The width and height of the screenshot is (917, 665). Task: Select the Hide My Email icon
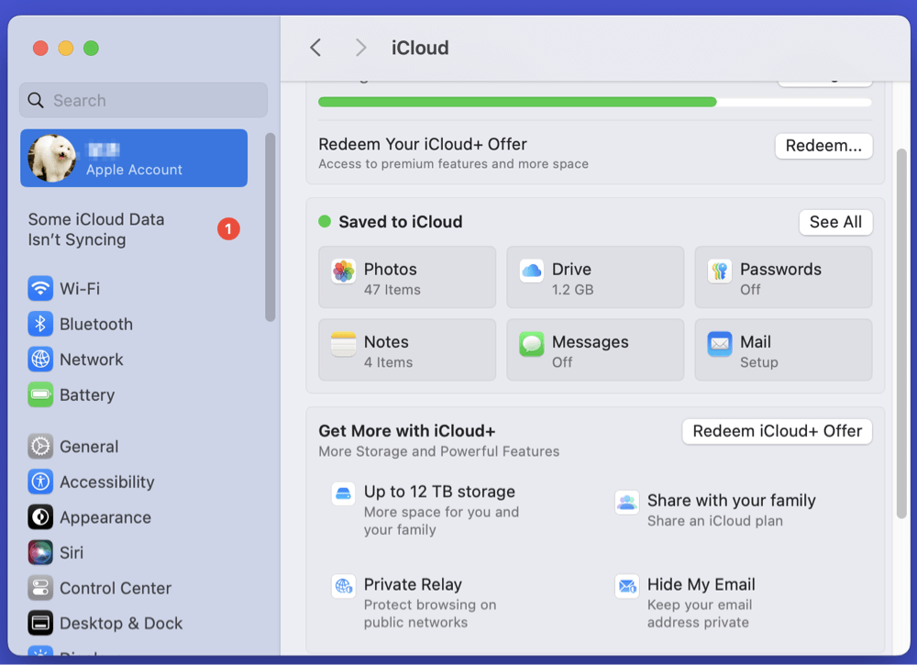(x=627, y=586)
